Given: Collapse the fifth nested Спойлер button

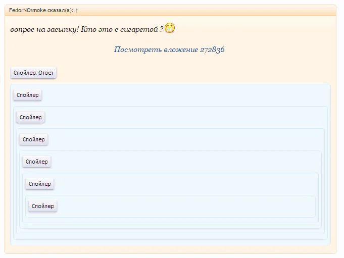Looking at the screenshot, I should tap(40, 184).
